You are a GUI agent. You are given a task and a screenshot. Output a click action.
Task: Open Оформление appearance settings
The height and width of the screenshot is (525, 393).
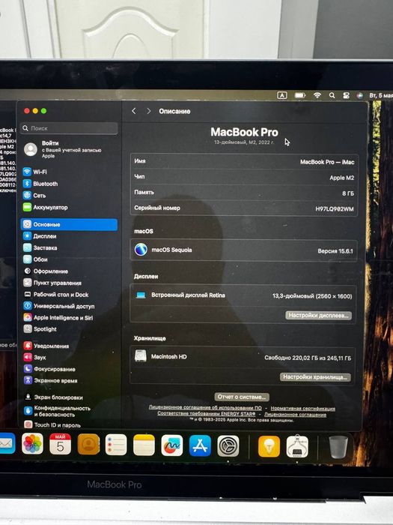point(50,271)
